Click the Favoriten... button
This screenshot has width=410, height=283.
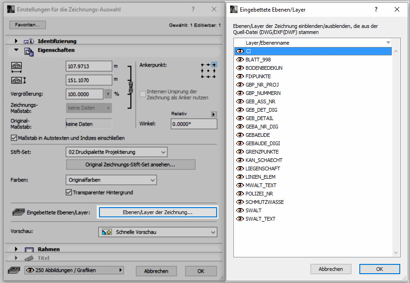[x=27, y=25]
